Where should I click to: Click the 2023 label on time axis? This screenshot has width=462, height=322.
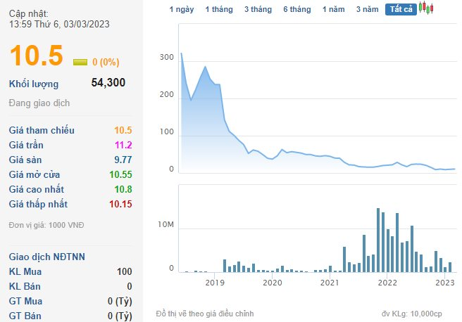point(445,282)
